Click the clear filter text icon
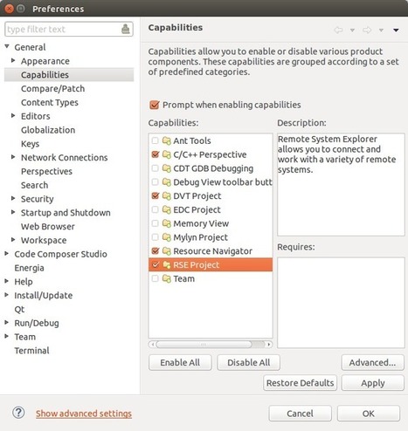 pyautogui.click(x=126, y=29)
